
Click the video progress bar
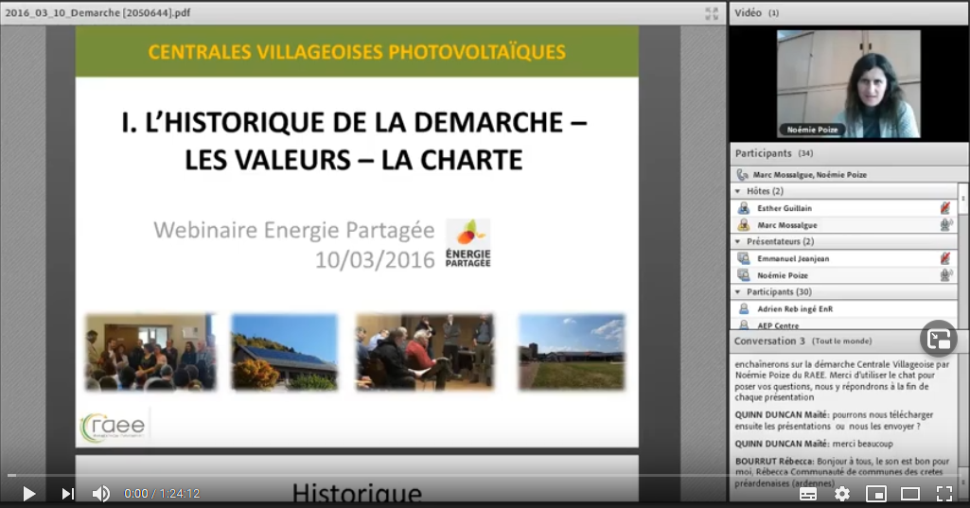[485, 475]
